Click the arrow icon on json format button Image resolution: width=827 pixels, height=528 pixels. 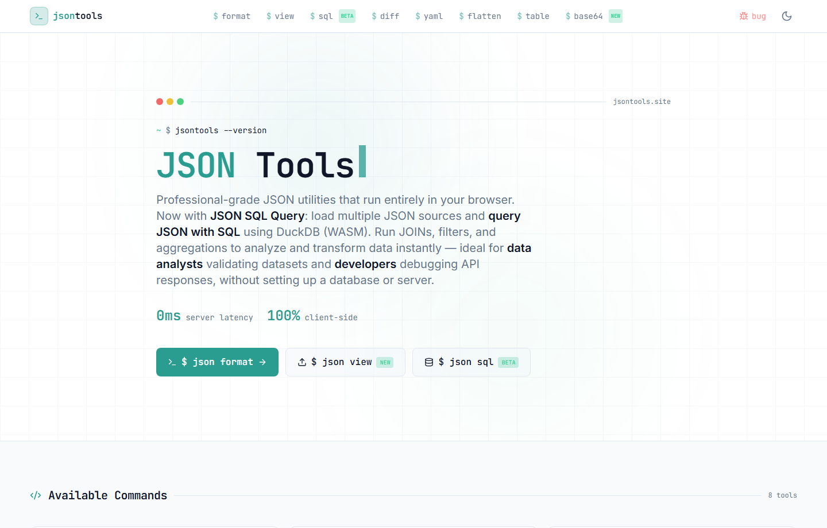(262, 362)
